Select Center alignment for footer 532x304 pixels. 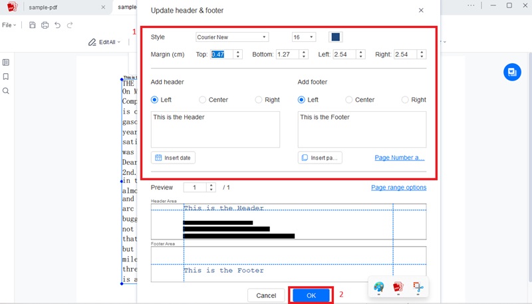click(348, 100)
